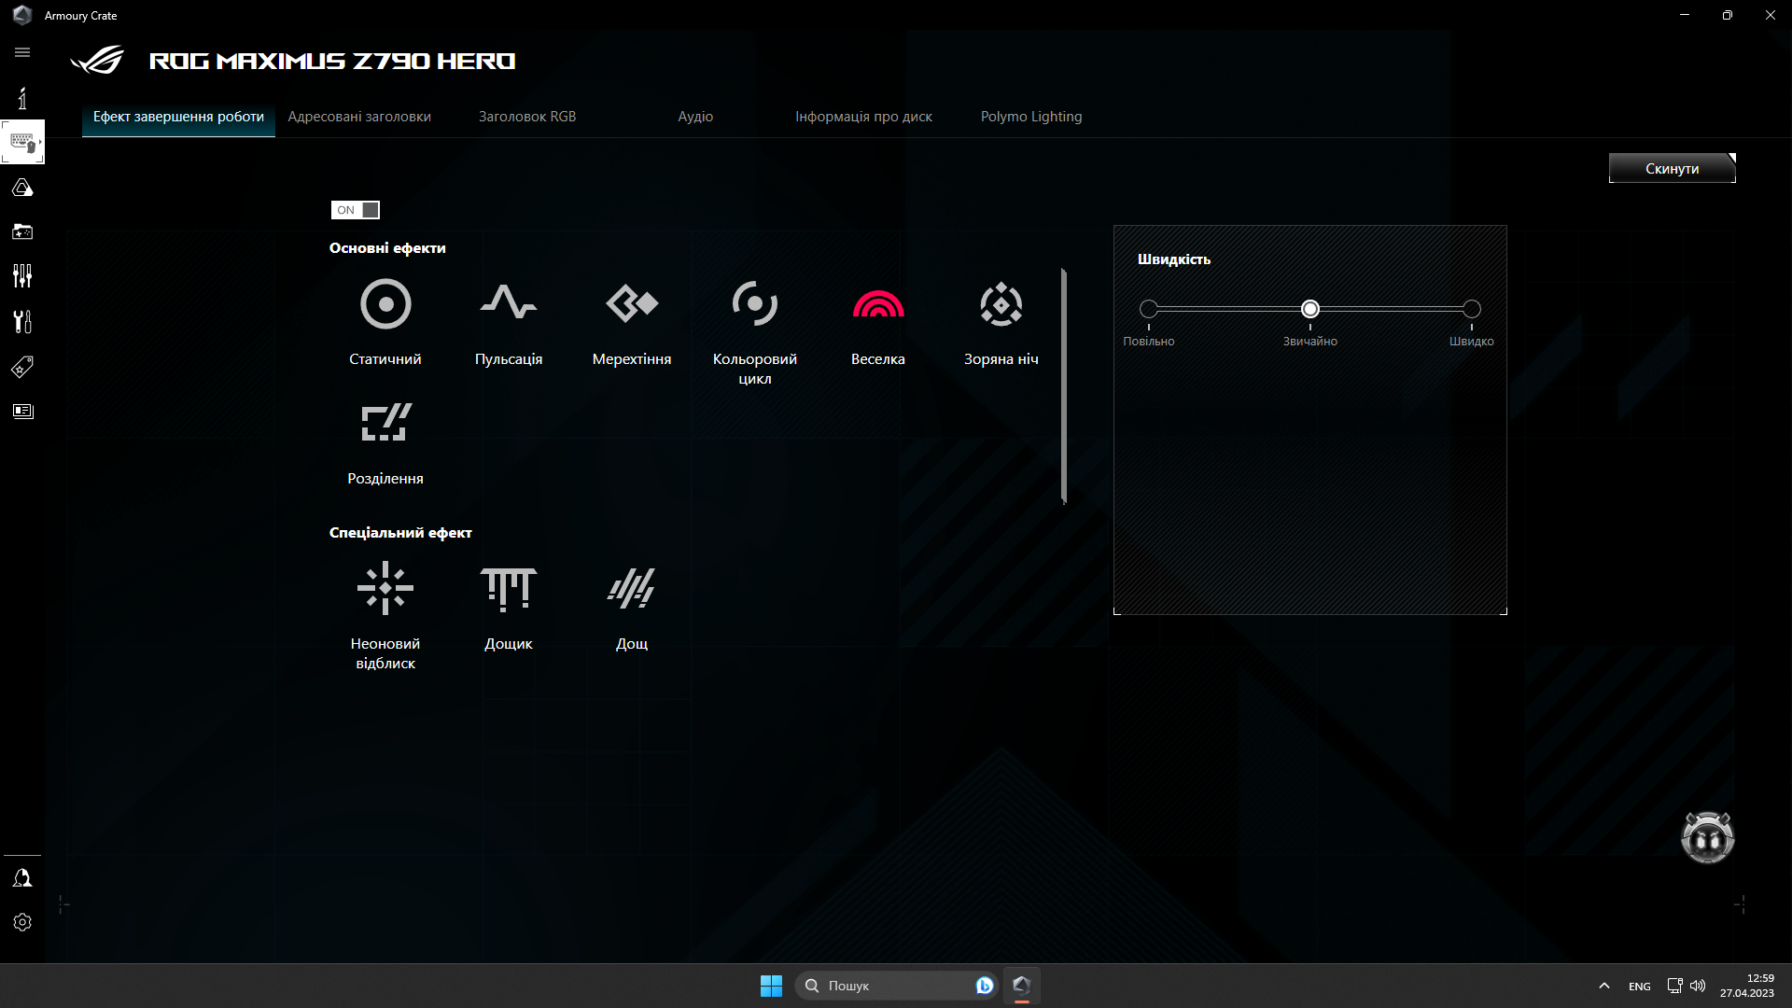Image resolution: width=1792 pixels, height=1008 pixels.
Task: Click the ROG logo in header
Action: pyautogui.click(x=97, y=60)
